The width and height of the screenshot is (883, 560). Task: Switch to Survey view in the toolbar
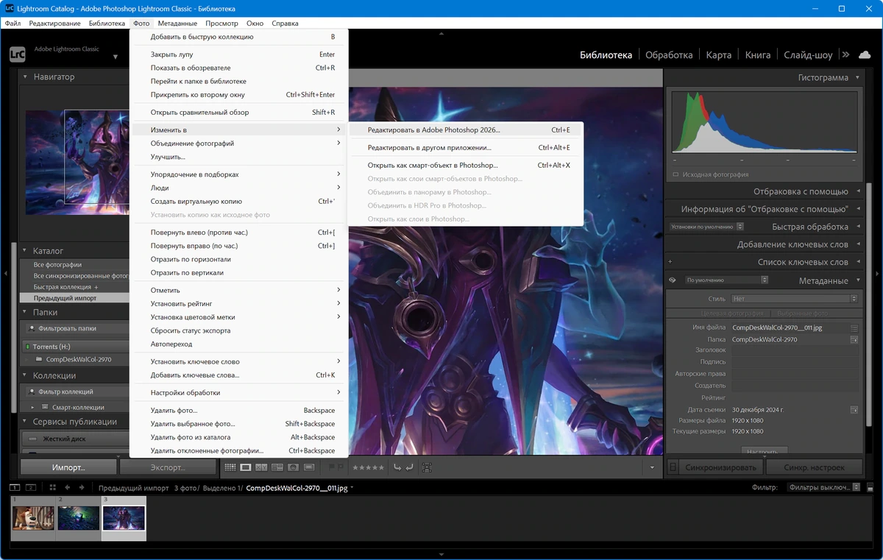pos(277,467)
